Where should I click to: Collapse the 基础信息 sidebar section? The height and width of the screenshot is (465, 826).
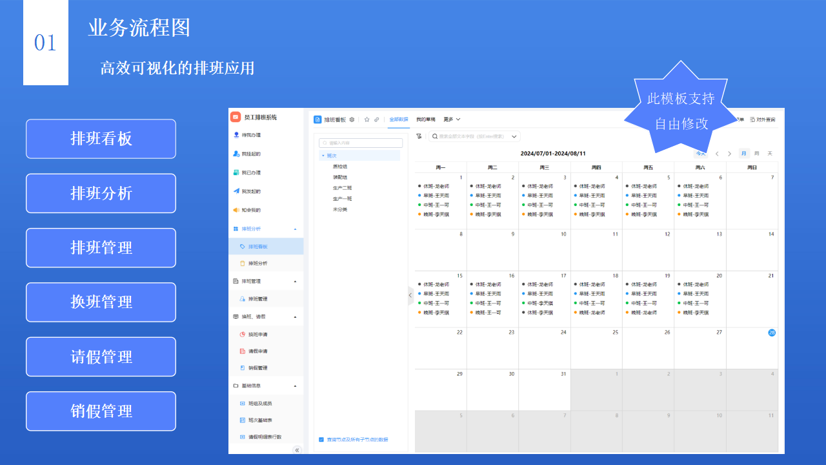(x=295, y=386)
